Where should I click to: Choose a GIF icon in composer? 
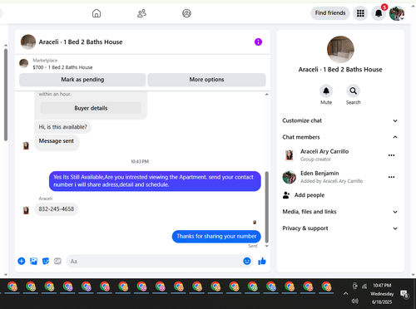[57, 261]
